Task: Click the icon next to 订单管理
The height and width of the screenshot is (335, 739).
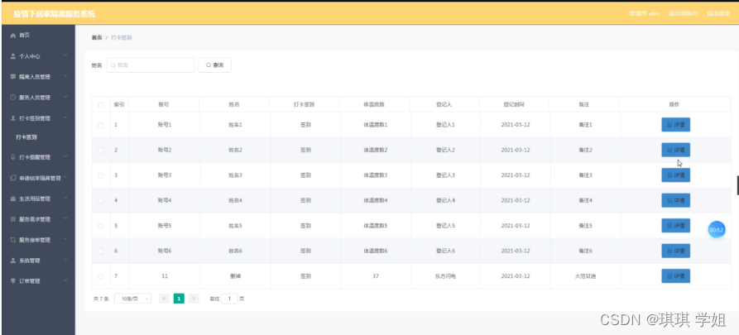Action: coord(13,280)
